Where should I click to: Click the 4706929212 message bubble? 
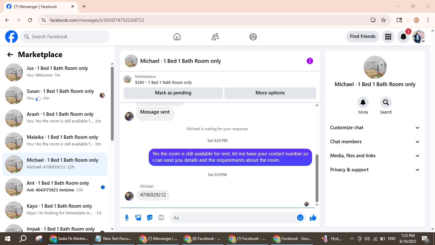[x=153, y=195]
